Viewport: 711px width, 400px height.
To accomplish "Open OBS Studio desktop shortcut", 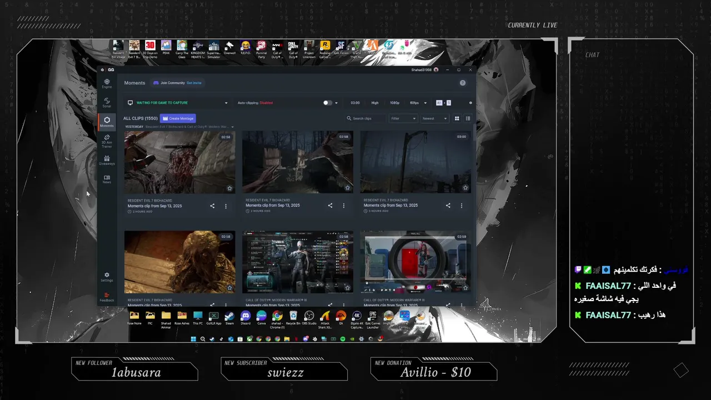I will (309, 318).
